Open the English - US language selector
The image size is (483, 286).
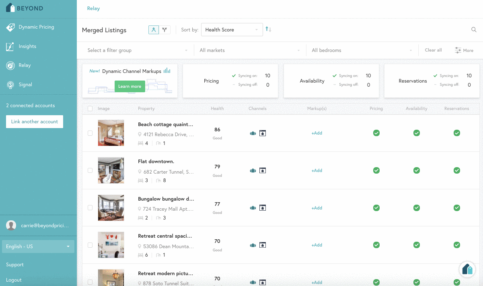[x=38, y=247]
